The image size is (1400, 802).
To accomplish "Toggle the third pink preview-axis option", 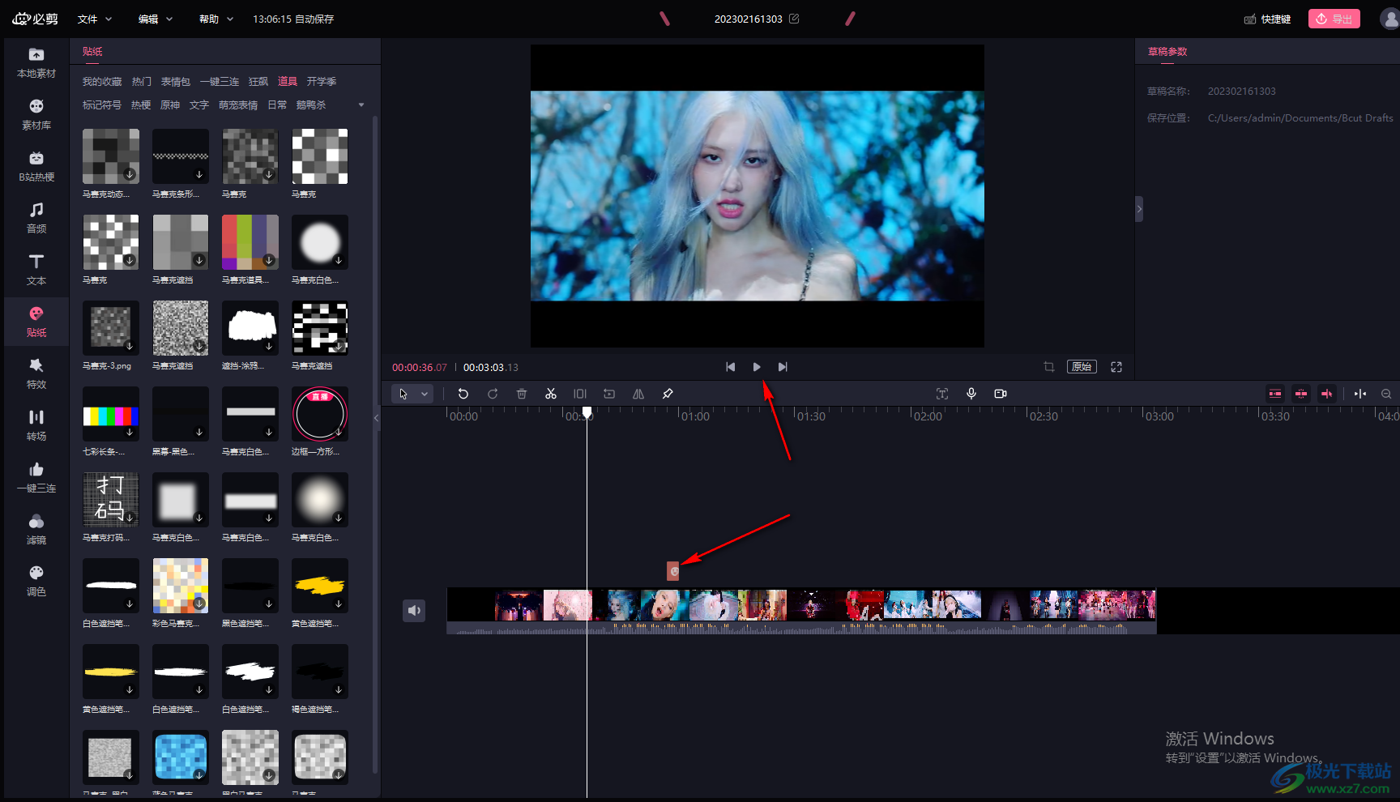I will (x=1327, y=394).
